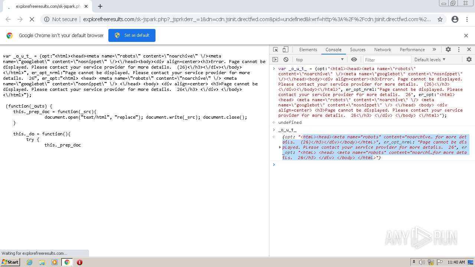Click the console Filter field
The width and height of the screenshot is (475, 267).
pyautogui.click(x=387, y=59)
